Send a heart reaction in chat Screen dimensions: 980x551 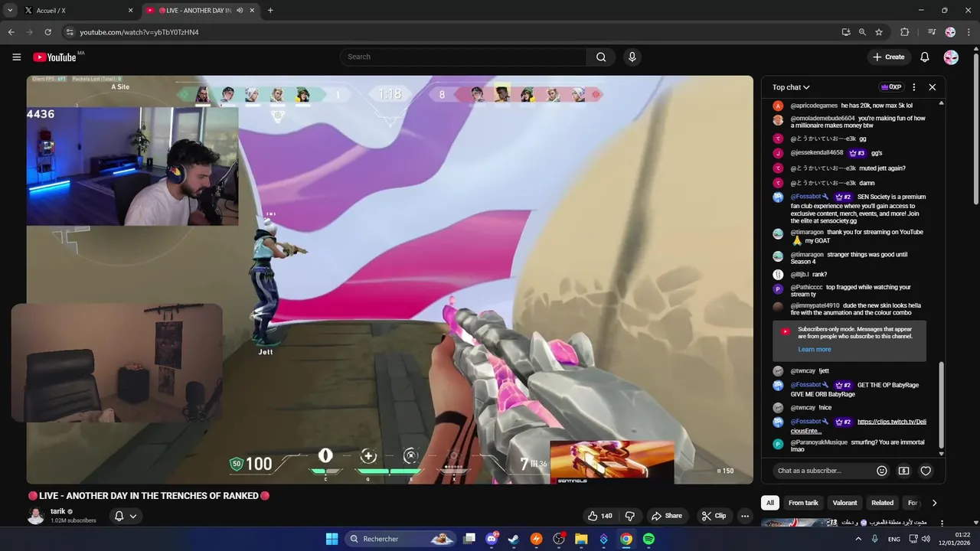coord(926,471)
